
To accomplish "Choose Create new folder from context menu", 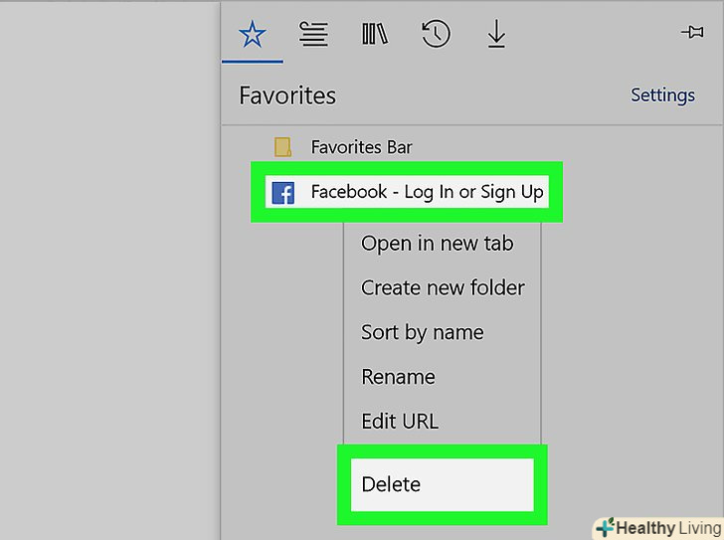I will click(x=443, y=287).
